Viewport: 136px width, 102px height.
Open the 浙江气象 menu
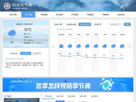[13, 15]
